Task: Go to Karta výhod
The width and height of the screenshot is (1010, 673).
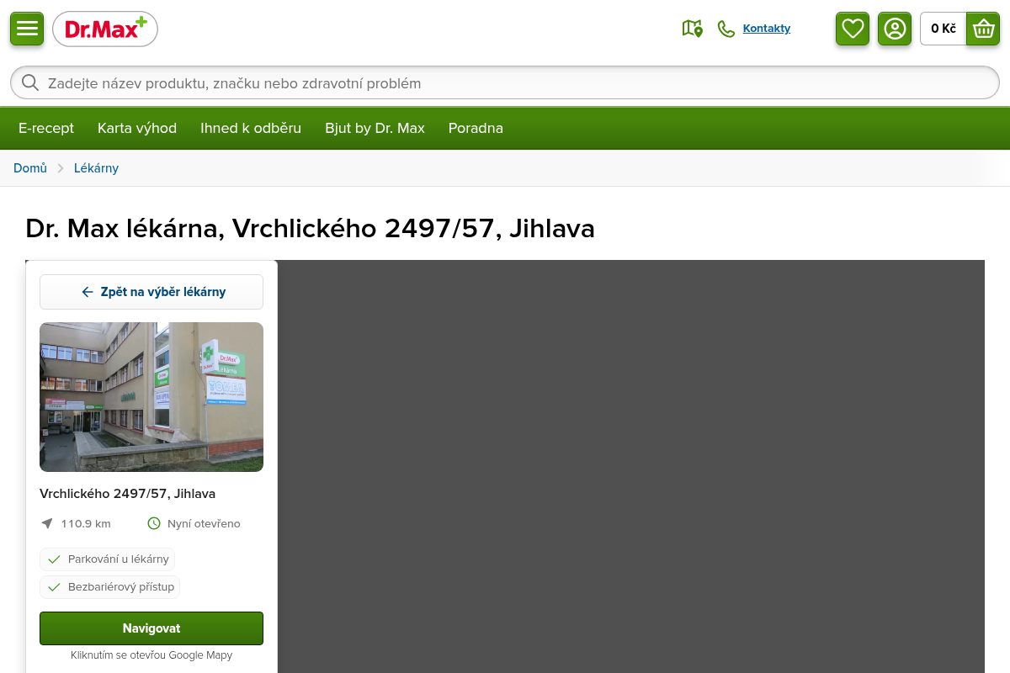Action: pyautogui.click(x=137, y=128)
